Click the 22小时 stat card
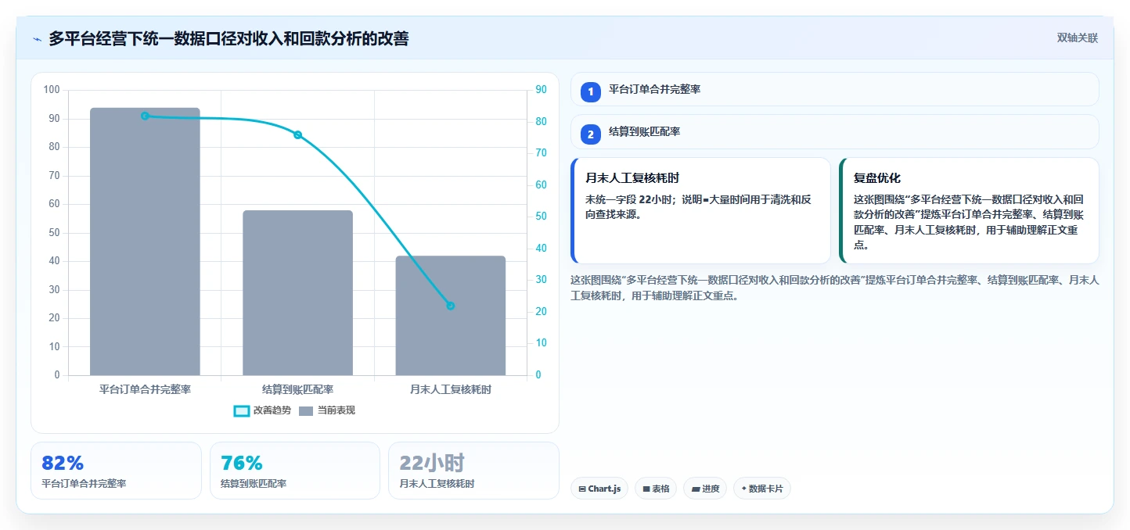This screenshot has height=530, width=1130. point(473,470)
